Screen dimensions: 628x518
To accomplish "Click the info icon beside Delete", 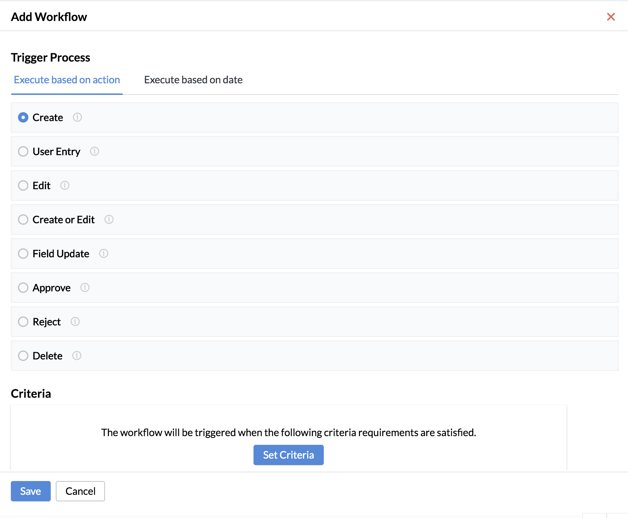I will 77,356.
